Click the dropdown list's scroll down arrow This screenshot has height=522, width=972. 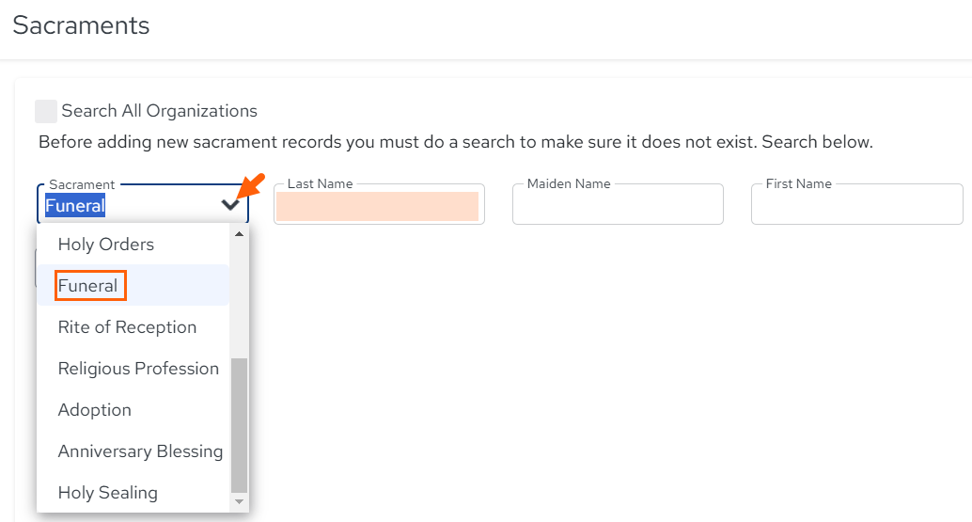[x=240, y=501]
